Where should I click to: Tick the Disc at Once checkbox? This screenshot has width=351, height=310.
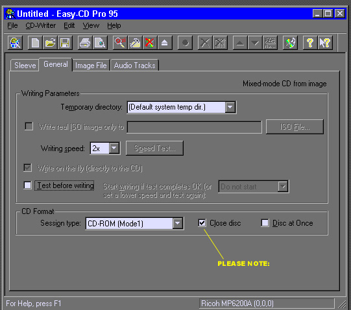pos(265,222)
